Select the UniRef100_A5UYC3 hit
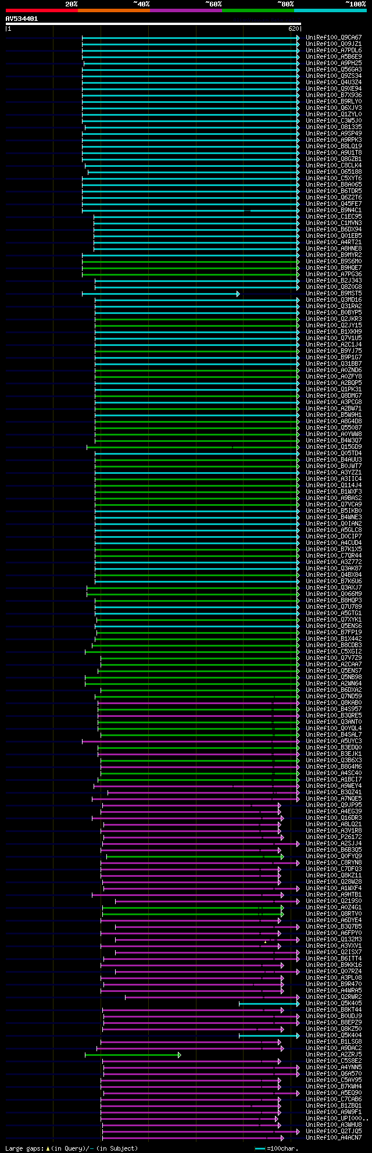372x1153 pixels. tap(334, 741)
